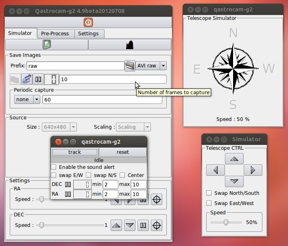Click the DEC min field
Image resolution: width=288 pixels, height=246 pixels.
pos(110,184)
